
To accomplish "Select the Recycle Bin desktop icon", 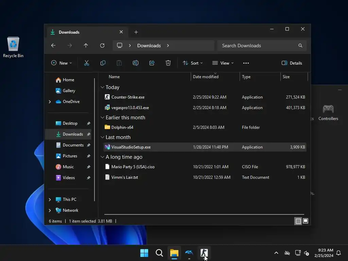I will click(13, 47).
